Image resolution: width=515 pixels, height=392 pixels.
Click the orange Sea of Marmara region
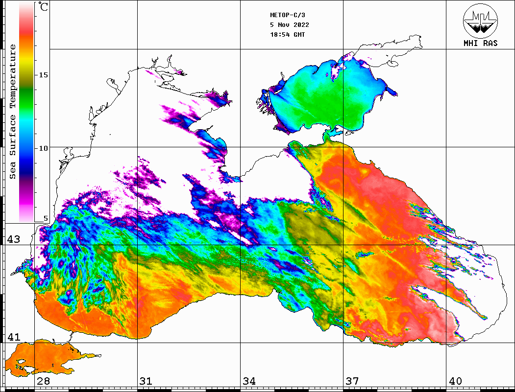(x=46, y=358)
